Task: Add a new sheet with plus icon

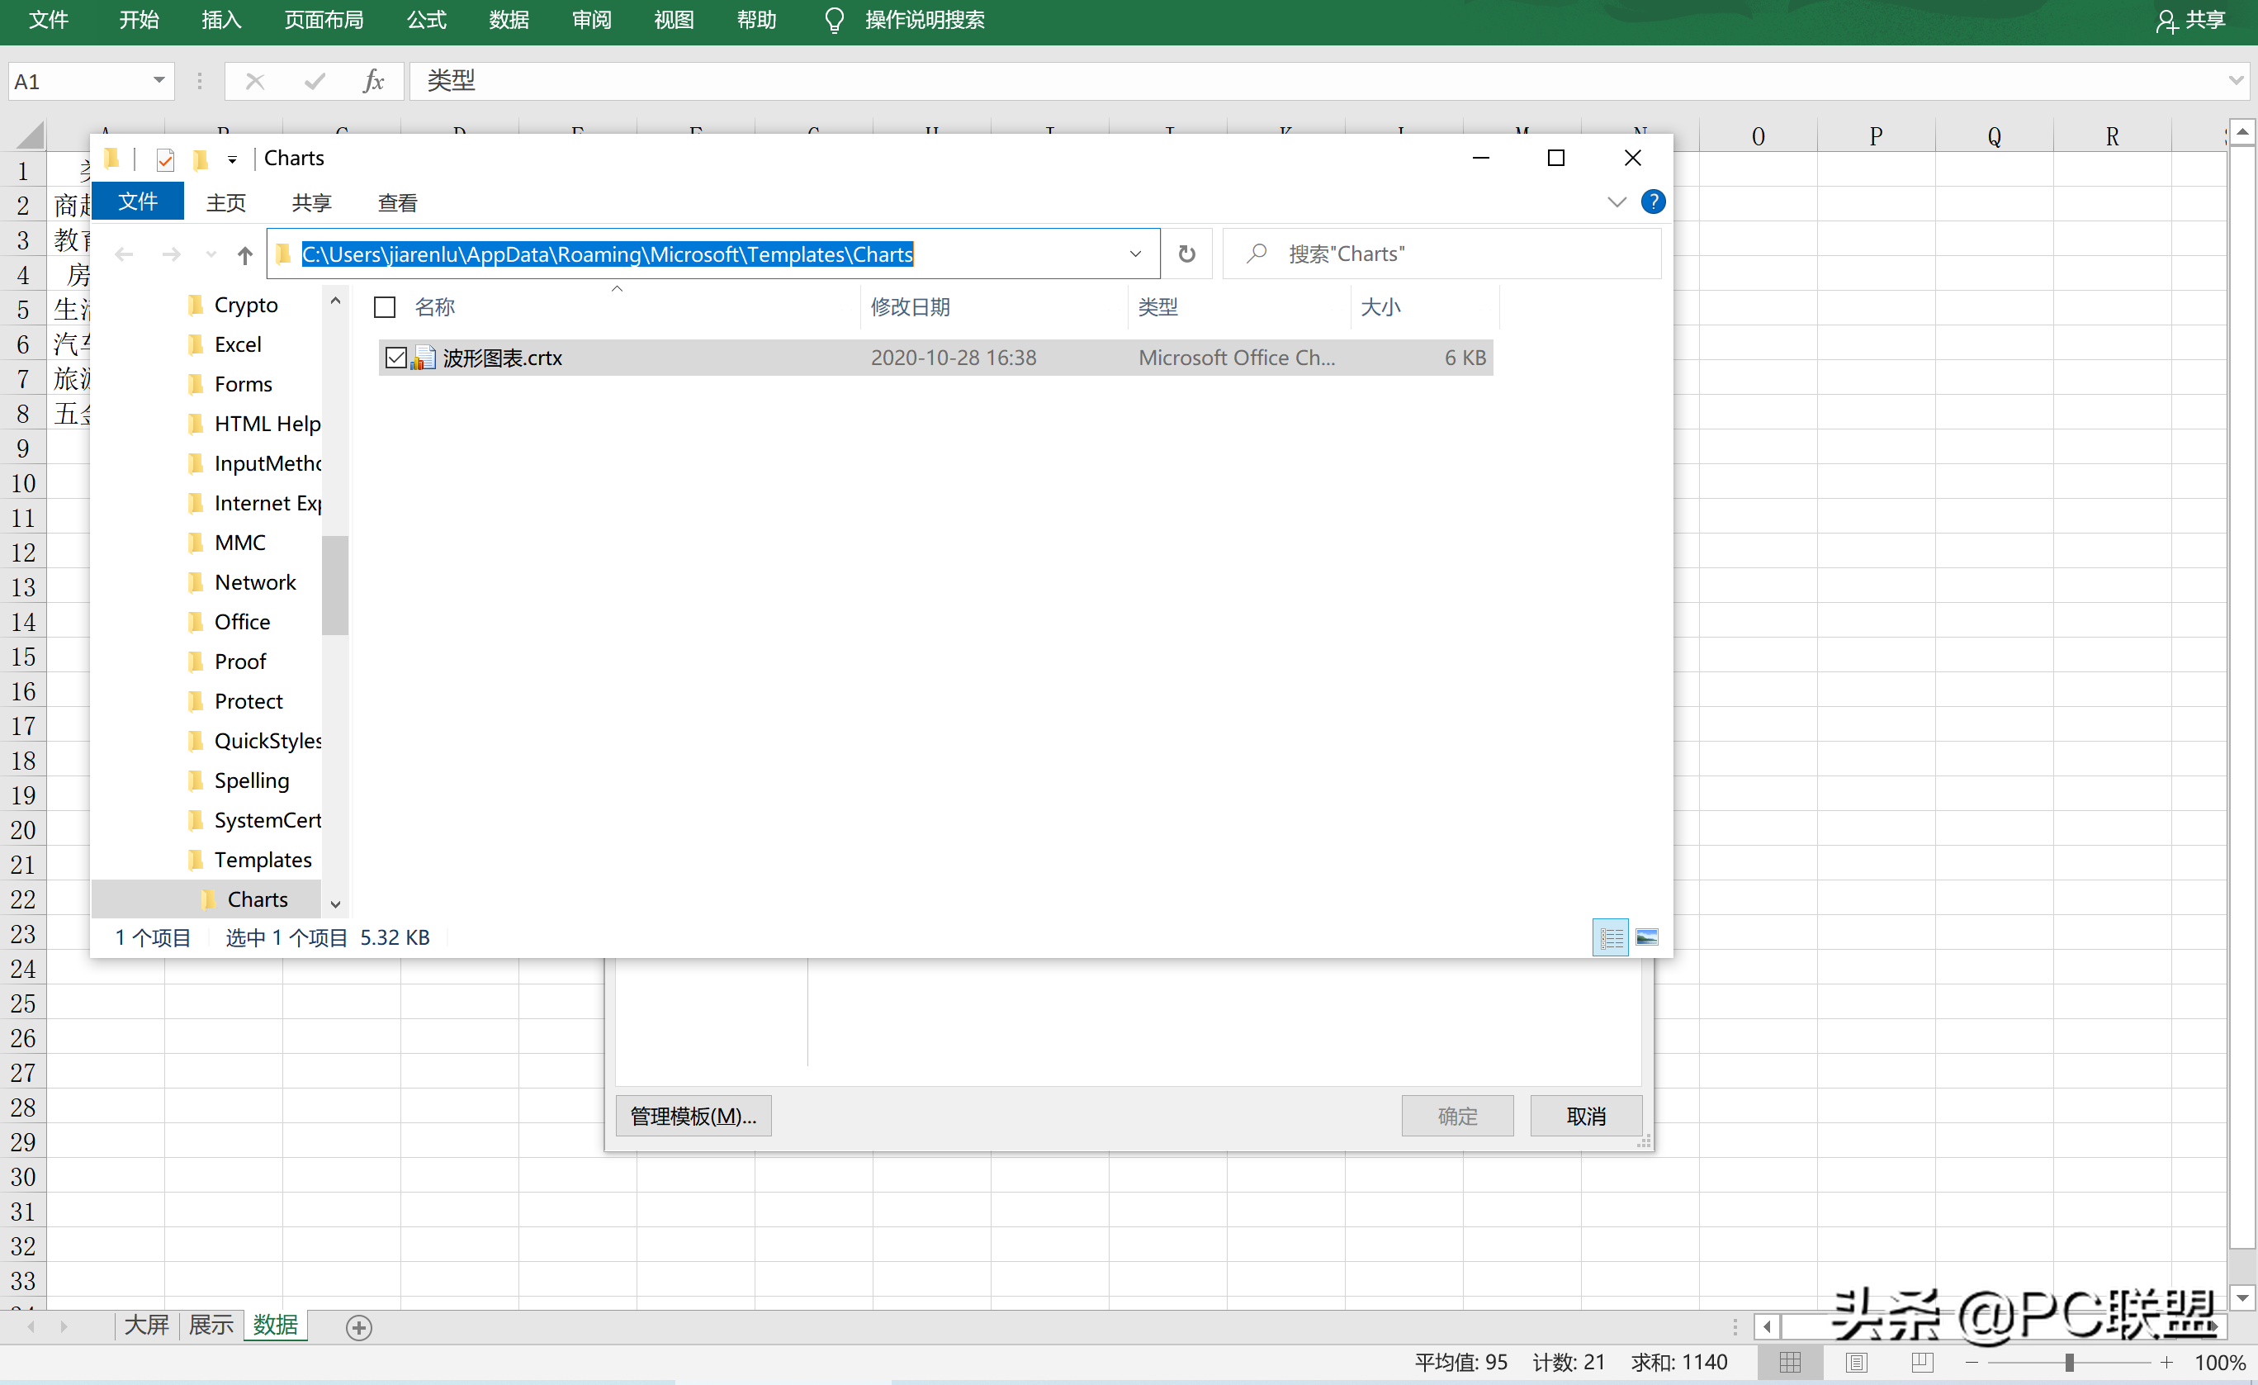Action: 358,1327
